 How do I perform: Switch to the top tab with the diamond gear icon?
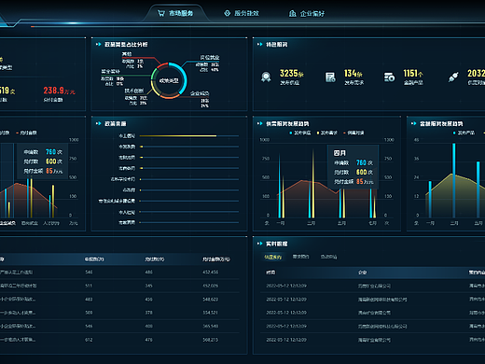242,13
